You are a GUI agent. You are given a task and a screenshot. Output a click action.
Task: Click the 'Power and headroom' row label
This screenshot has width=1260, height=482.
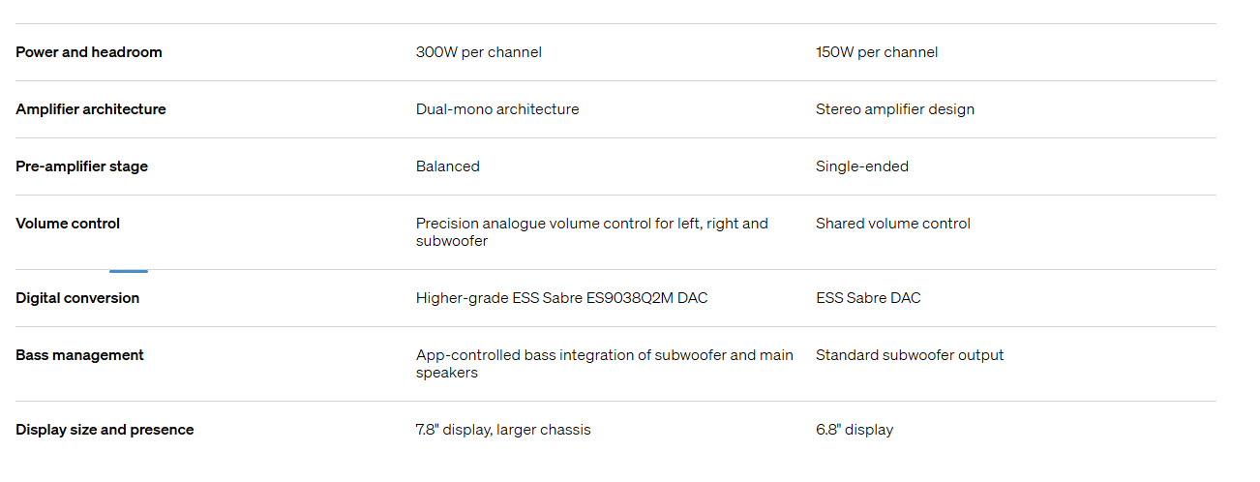(89, 52)
